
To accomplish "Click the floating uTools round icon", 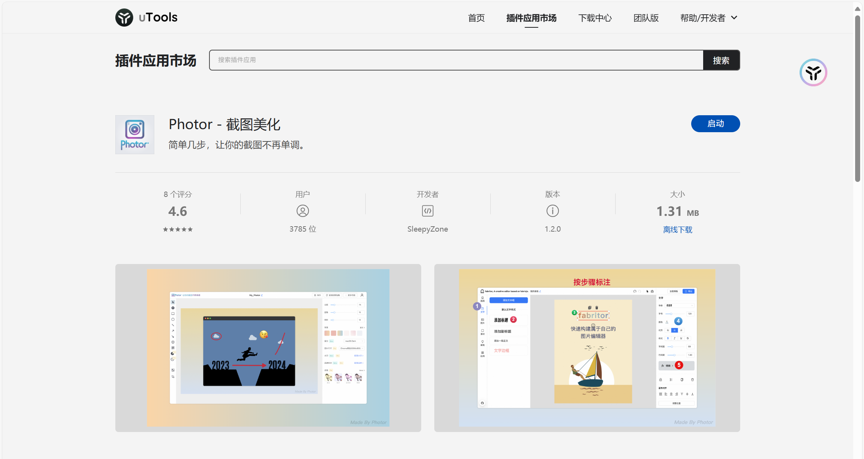I will tap(813, 72).
